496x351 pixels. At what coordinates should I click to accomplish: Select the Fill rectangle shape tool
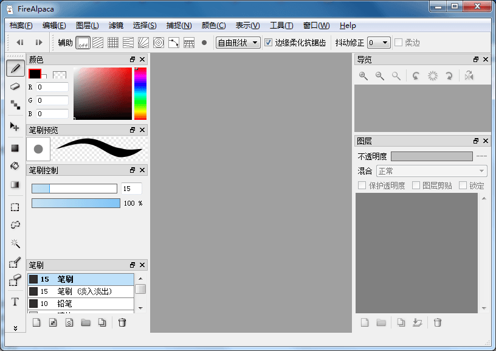pyautogui.click(x=15, y=148)
